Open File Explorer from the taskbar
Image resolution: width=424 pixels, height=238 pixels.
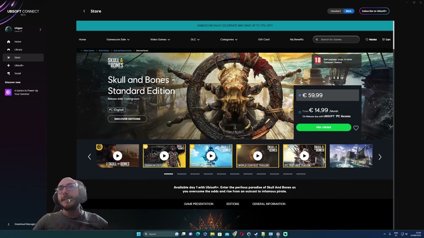coord(212,234)
